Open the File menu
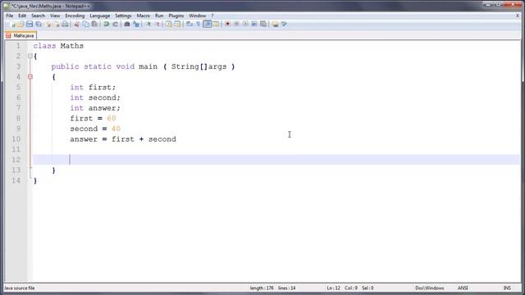 (x=10, y=16)
